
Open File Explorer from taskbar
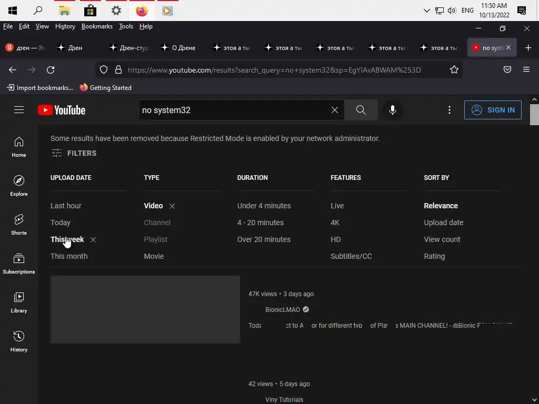click(x=64, y=11)
